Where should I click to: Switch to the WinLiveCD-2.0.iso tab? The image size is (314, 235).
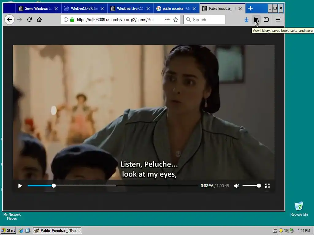[x=84, y=8]
